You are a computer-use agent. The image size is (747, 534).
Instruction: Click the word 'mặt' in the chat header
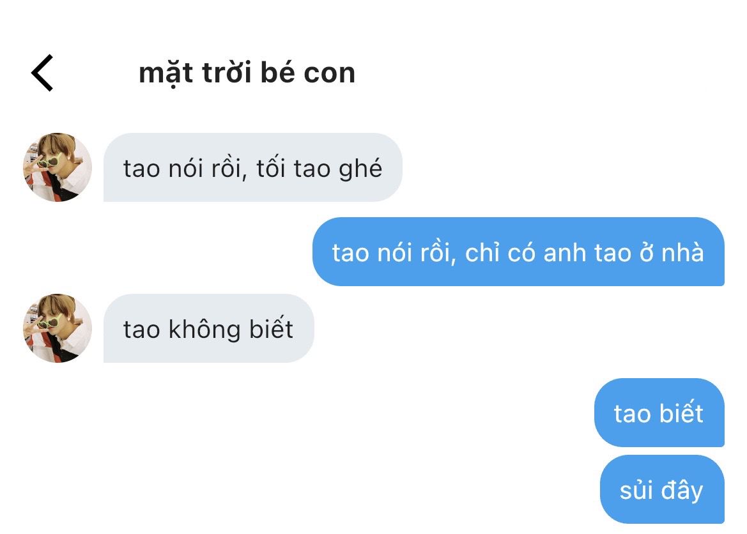click(x=166, y=74)
